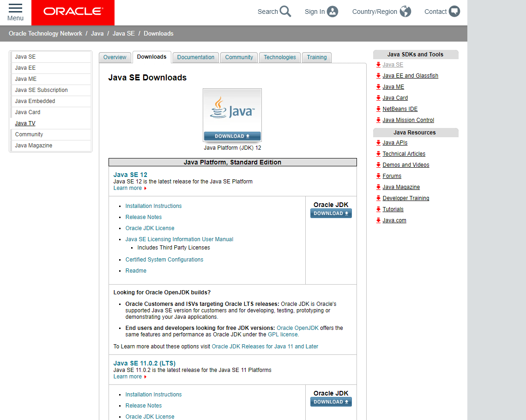Click the Contact chat bubble icon
The height and width of the screenshot is (420, 526).
tap(454, 12)
